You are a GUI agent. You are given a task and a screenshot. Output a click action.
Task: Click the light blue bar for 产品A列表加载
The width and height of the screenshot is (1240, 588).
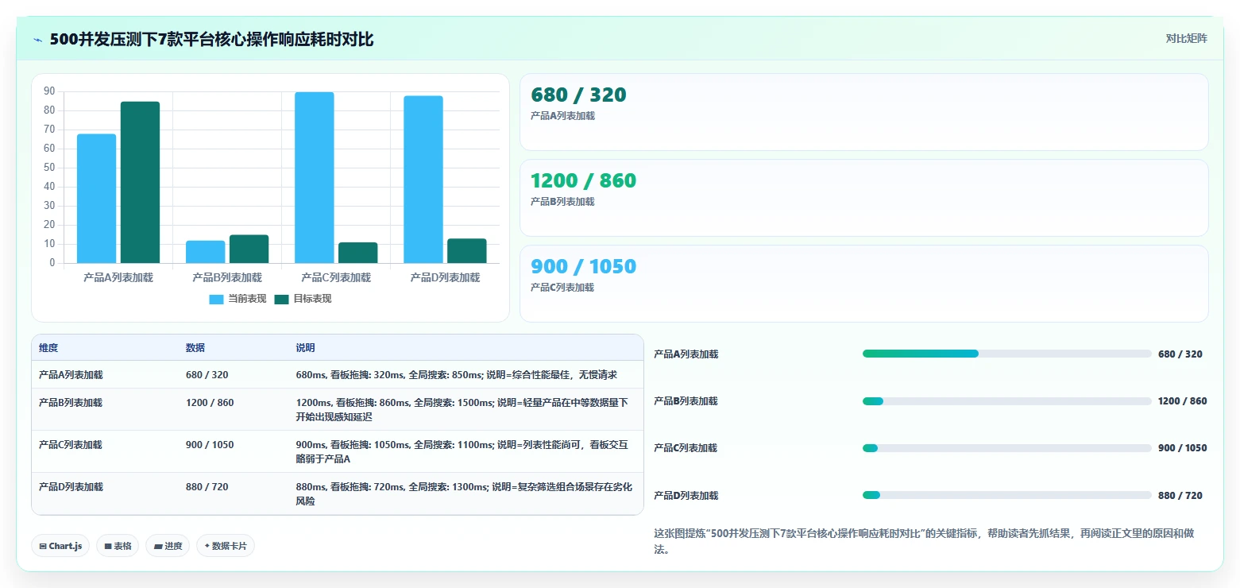click(97, 199)
